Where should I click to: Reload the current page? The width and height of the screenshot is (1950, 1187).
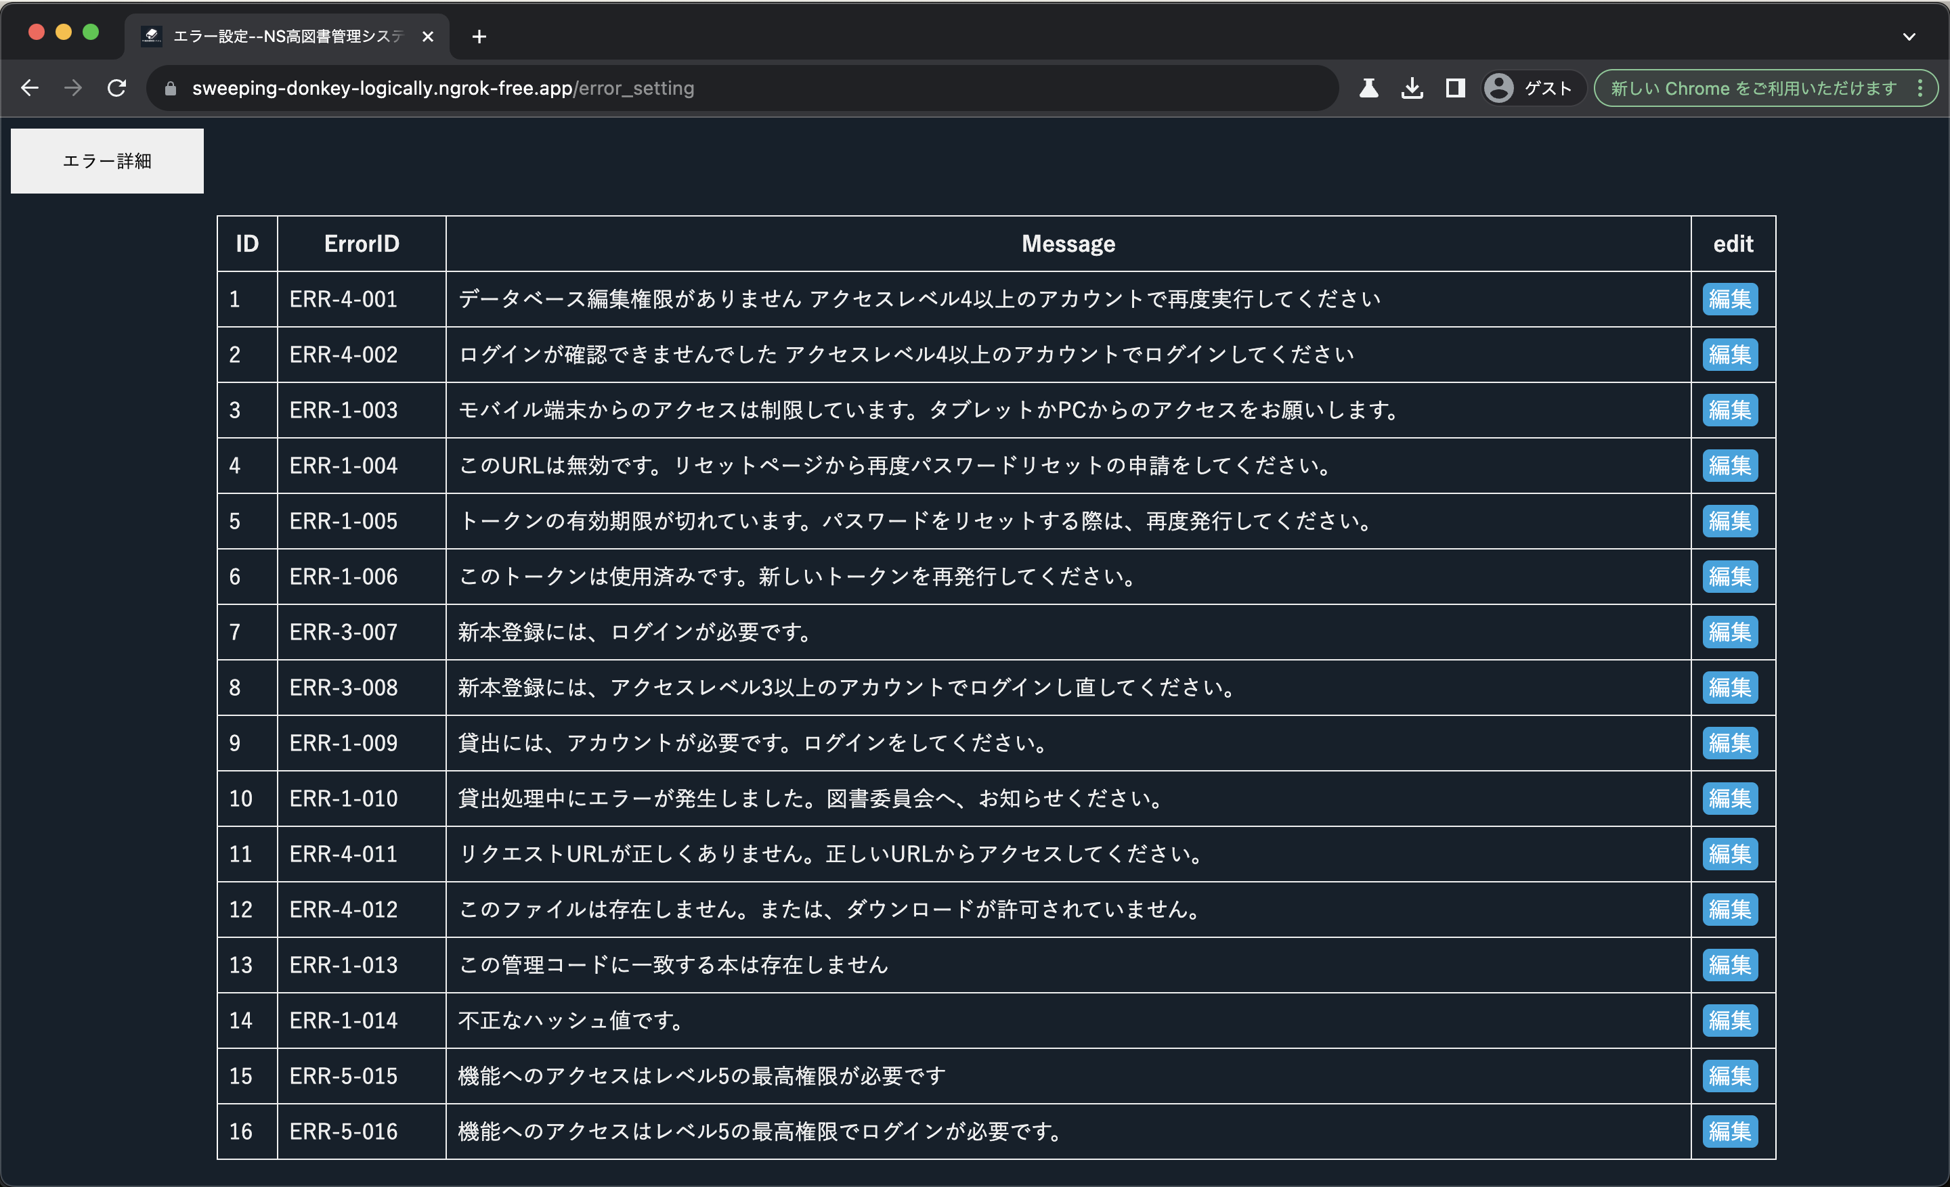117,88
